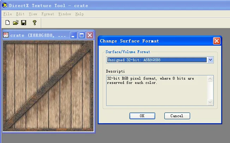Click the Save floppy disk icon

click(24, 23)
